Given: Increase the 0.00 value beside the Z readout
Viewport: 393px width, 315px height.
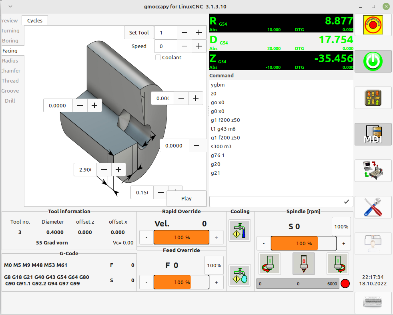Looking at the screenshot, I should [x=196, y=99].
